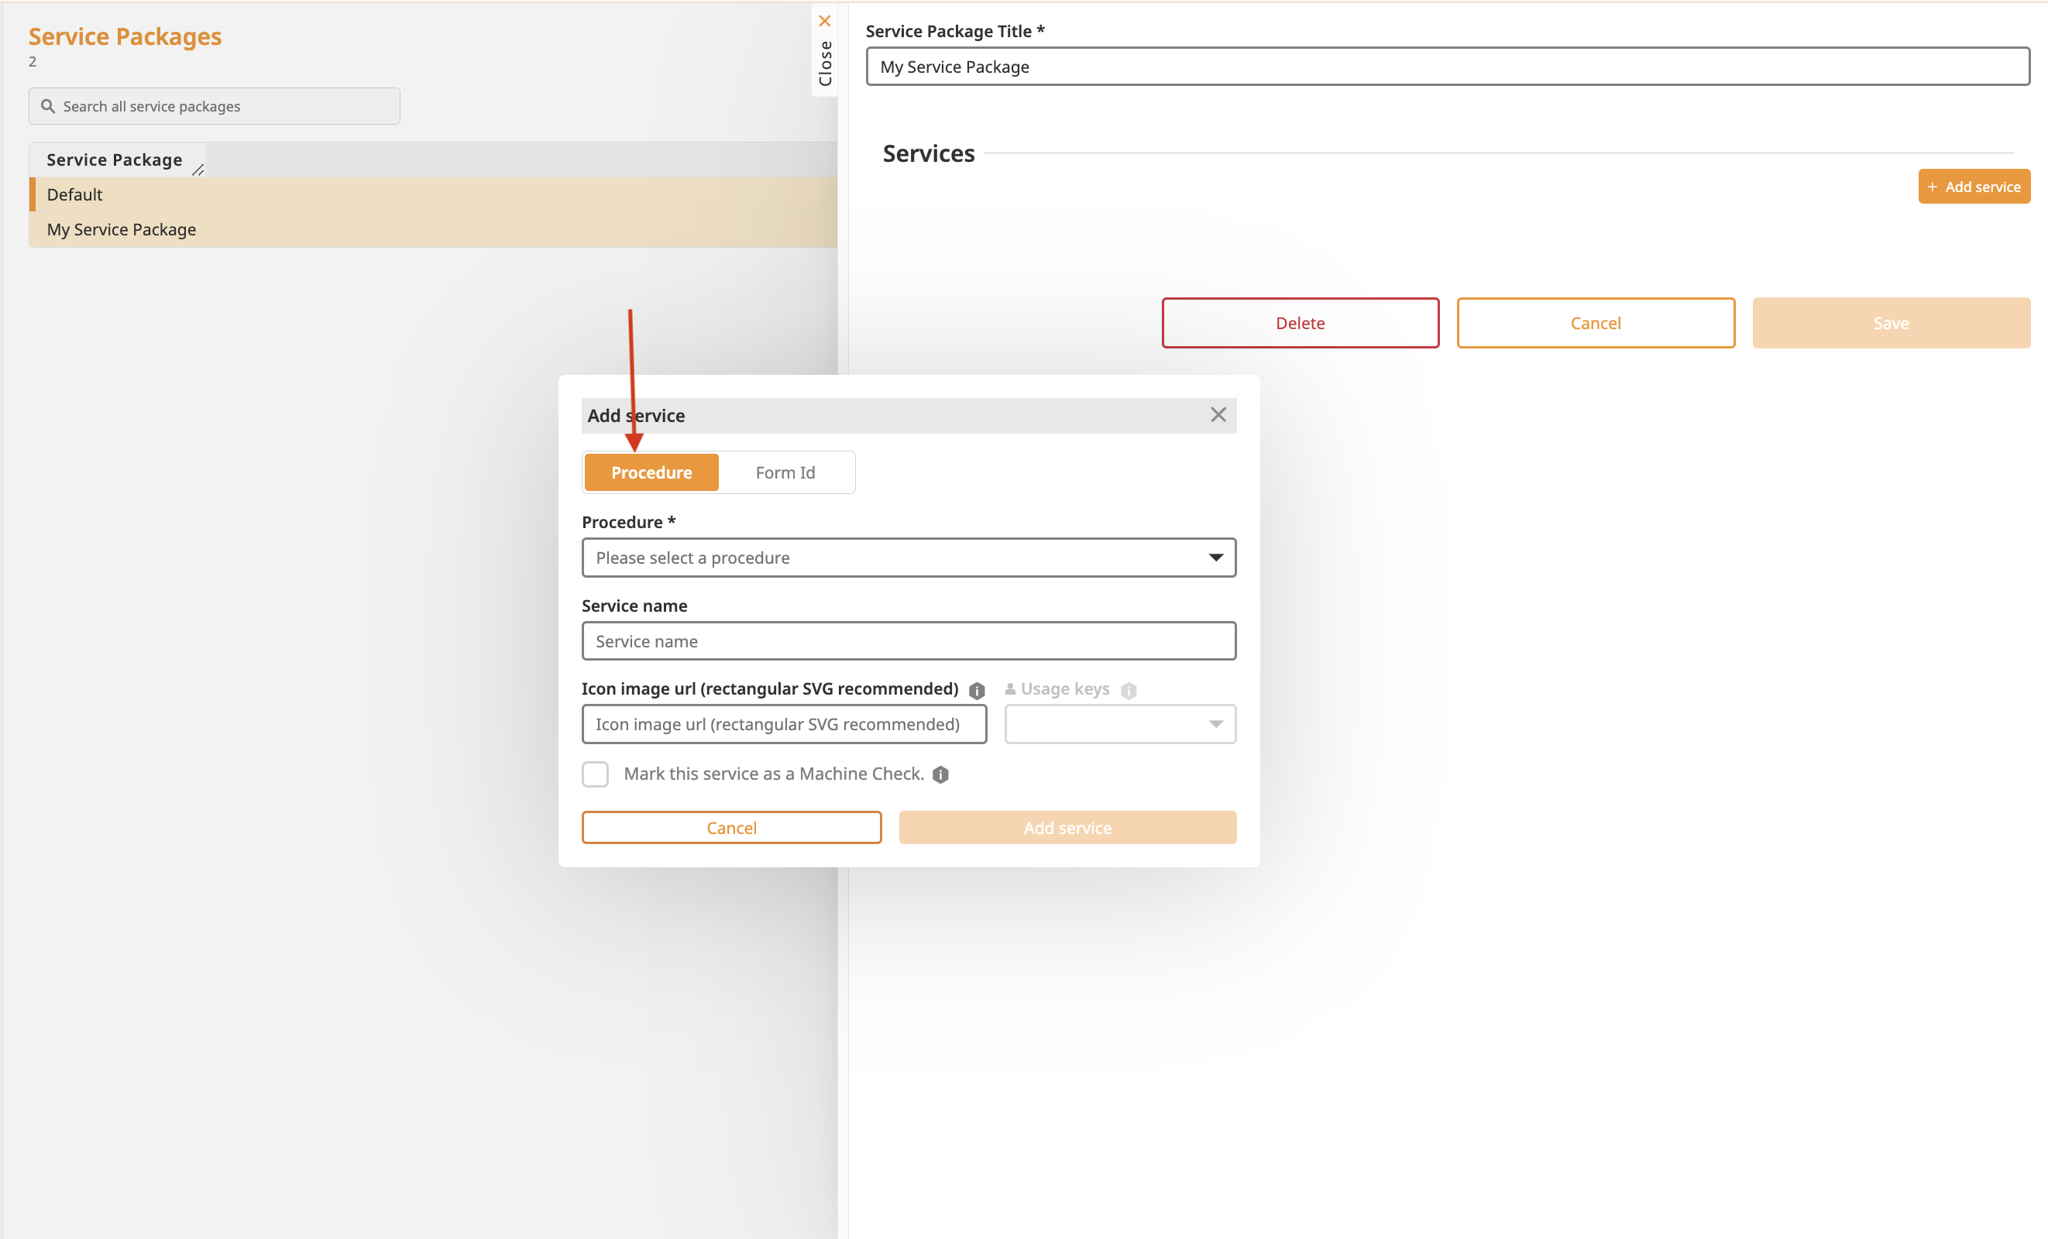The height and width of the screenshot is (1239, 2048).
Task: Click the Usage keys person icon
Action: pyautogui.click(x=1010, y=689)
